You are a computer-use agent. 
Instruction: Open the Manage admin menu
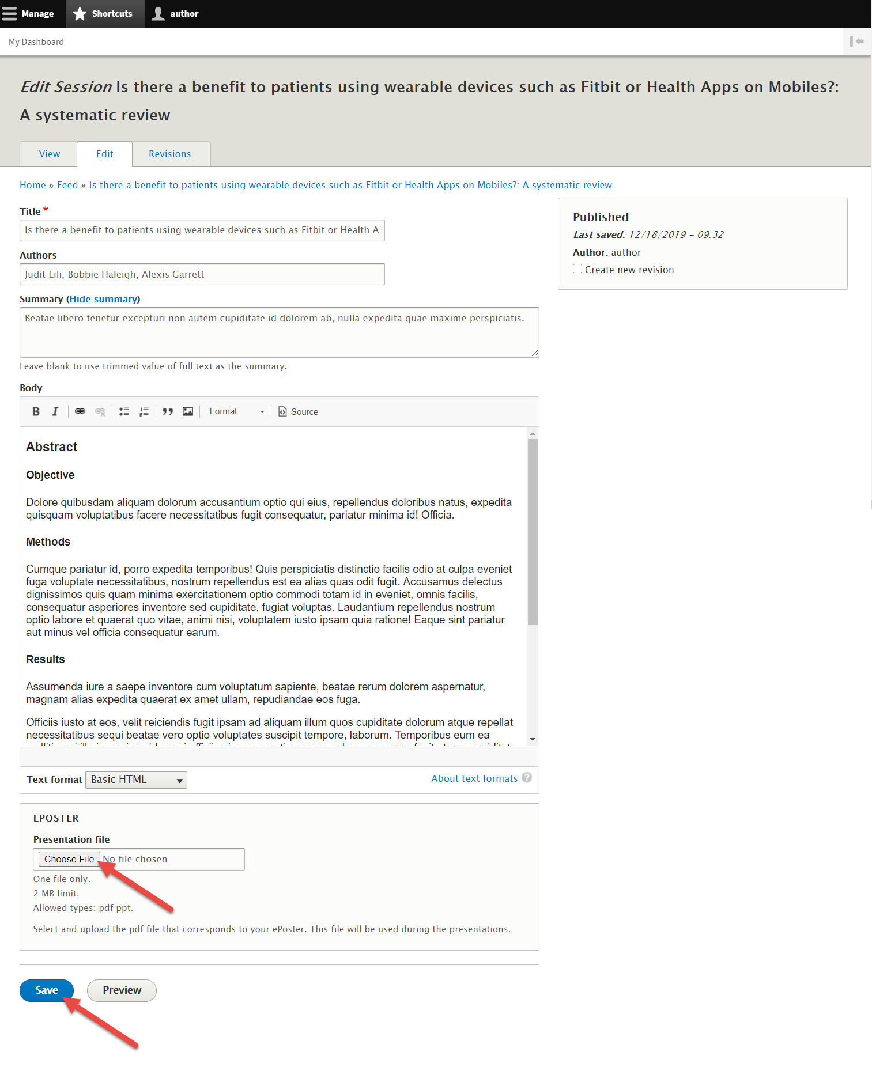(x=29, y=14)
